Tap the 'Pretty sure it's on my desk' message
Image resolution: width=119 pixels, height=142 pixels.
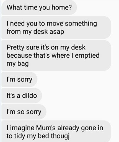click(x=56, y=55)
